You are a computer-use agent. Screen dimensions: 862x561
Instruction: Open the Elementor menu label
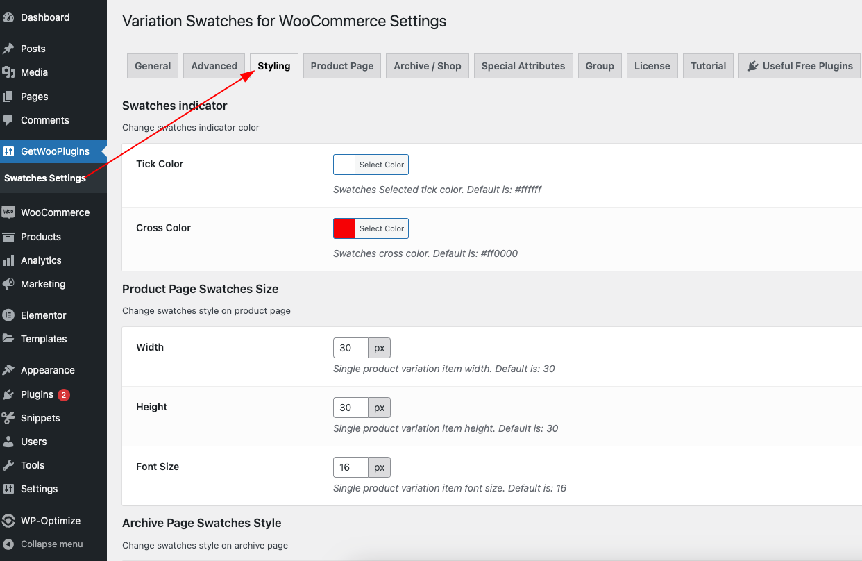[44, 315]
